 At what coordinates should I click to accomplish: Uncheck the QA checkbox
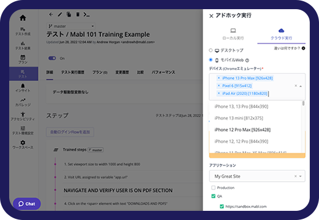(213, 196)
